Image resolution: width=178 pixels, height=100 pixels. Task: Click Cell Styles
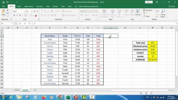pyautogui.click(x=119, y=14)
